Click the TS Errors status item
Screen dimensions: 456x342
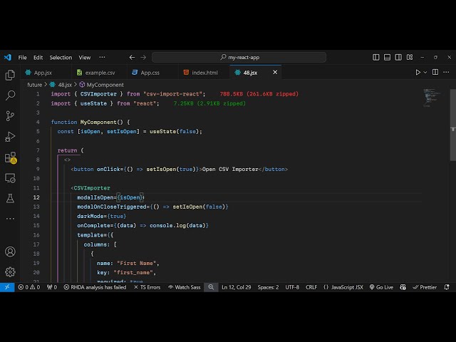click(146, 287)
